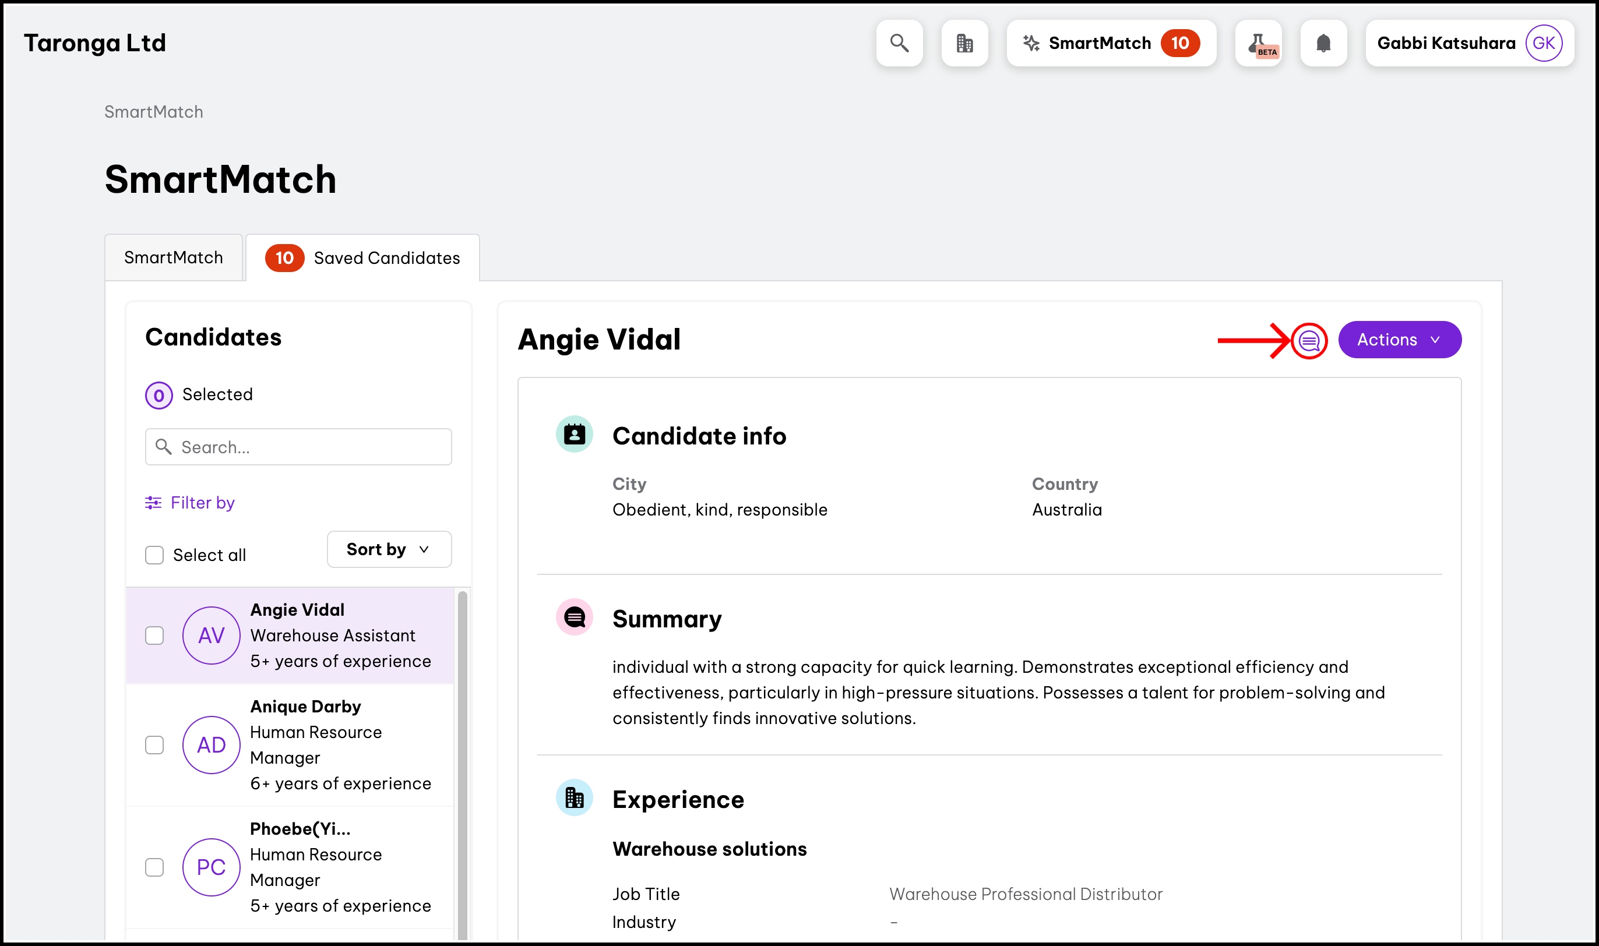Click the Warehouse solutions heading

coord(710,849)
